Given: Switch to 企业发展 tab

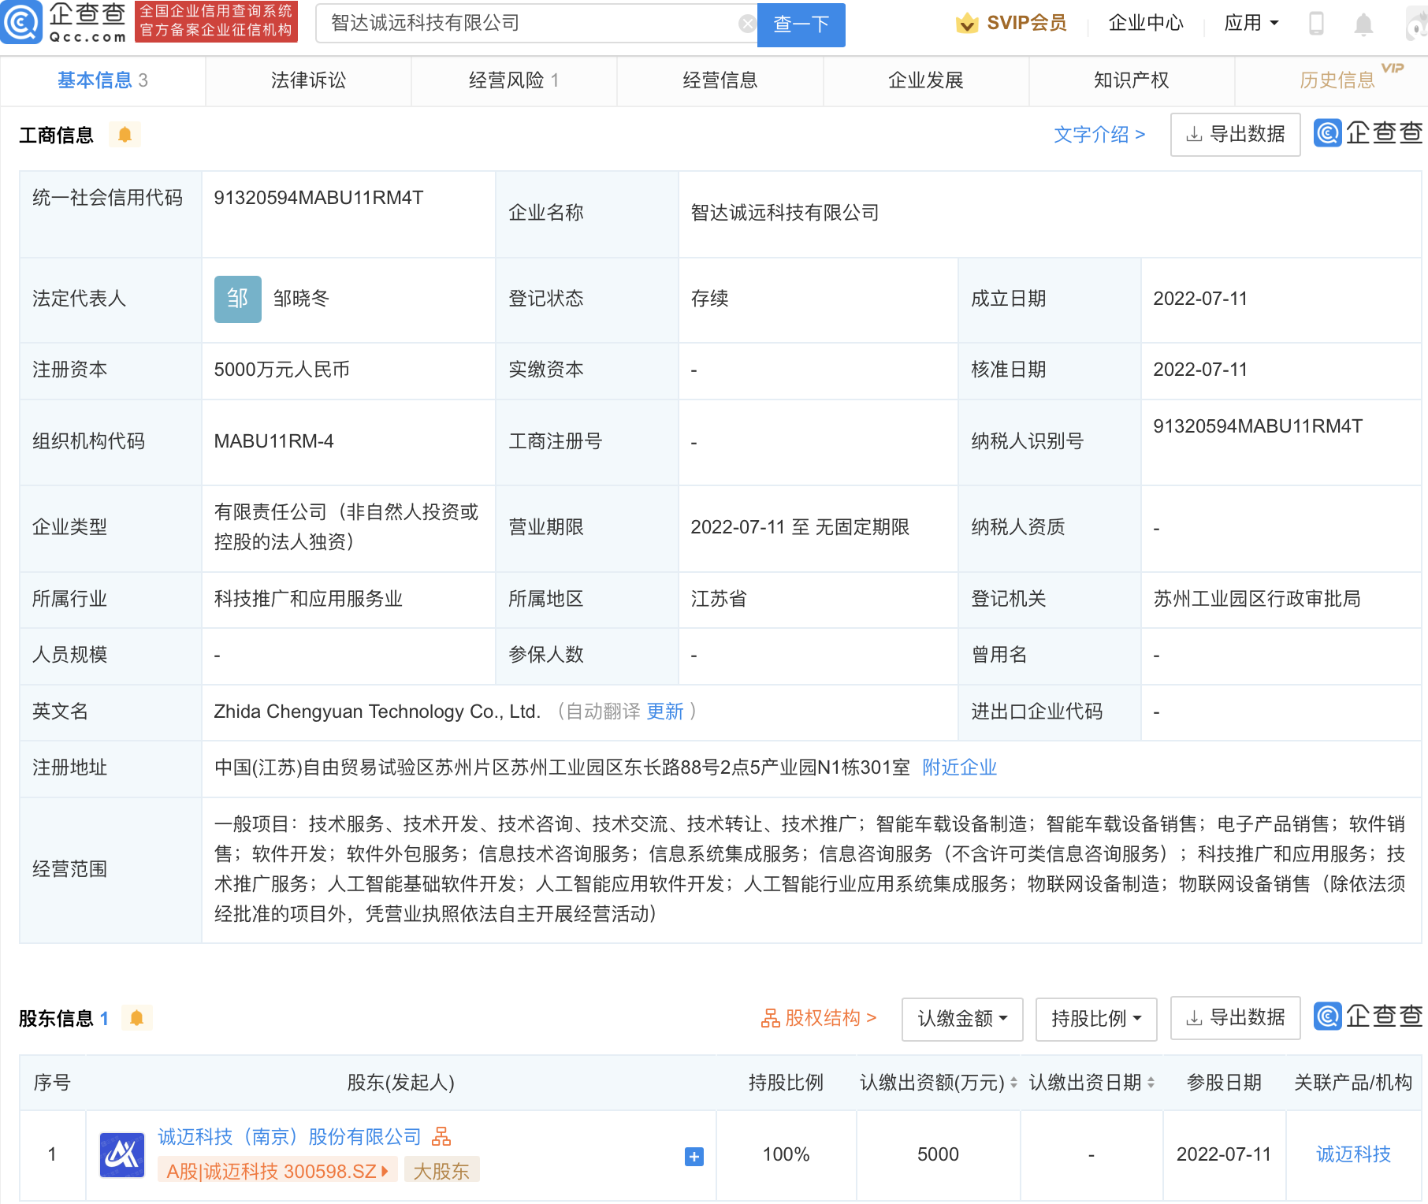Looking at the screenshot, I should click(926, 80).
